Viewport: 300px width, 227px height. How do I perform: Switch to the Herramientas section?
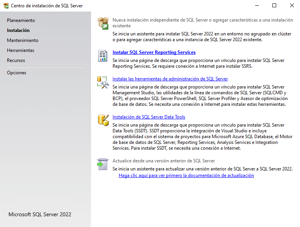20,50
